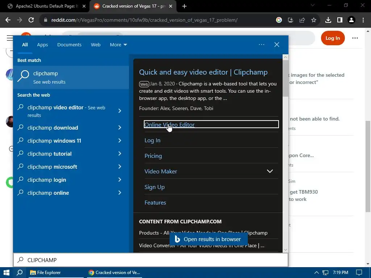Click the Chrome address bar URL
The width and height of the screenshot is (371, 278).
coord(144,20)
